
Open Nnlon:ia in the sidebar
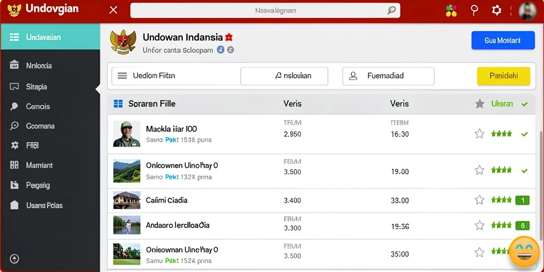pos(39,65)
